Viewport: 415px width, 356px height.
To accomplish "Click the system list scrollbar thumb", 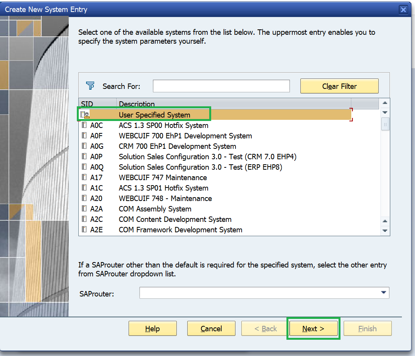I will 385,124.
